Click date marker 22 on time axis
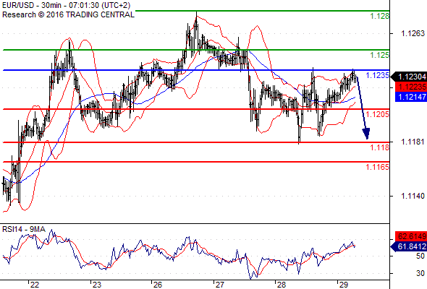Image resolution: width=427 pixels, height=289 pixels. click(x=34, y=285)
